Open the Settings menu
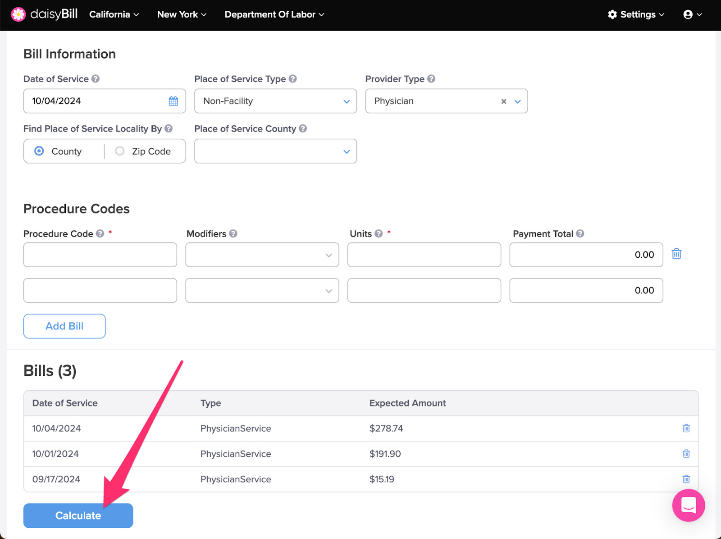Viewport: 721px width, 539px height. click(x=636, y=14)
